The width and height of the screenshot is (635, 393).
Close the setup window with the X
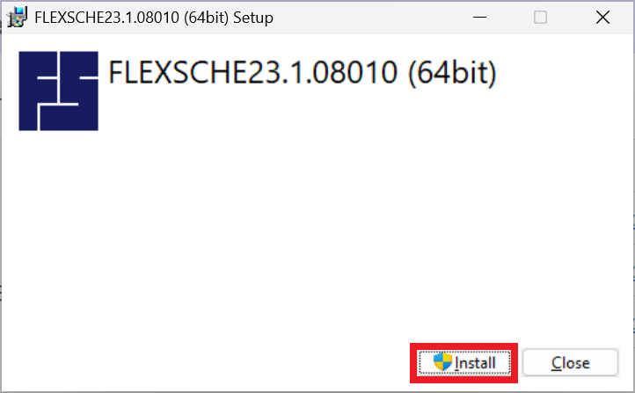click(602, 18)
